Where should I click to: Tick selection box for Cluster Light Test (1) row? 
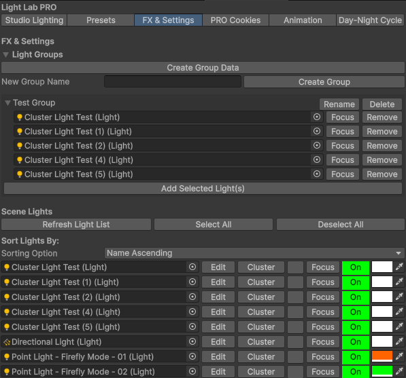point(295,282)
